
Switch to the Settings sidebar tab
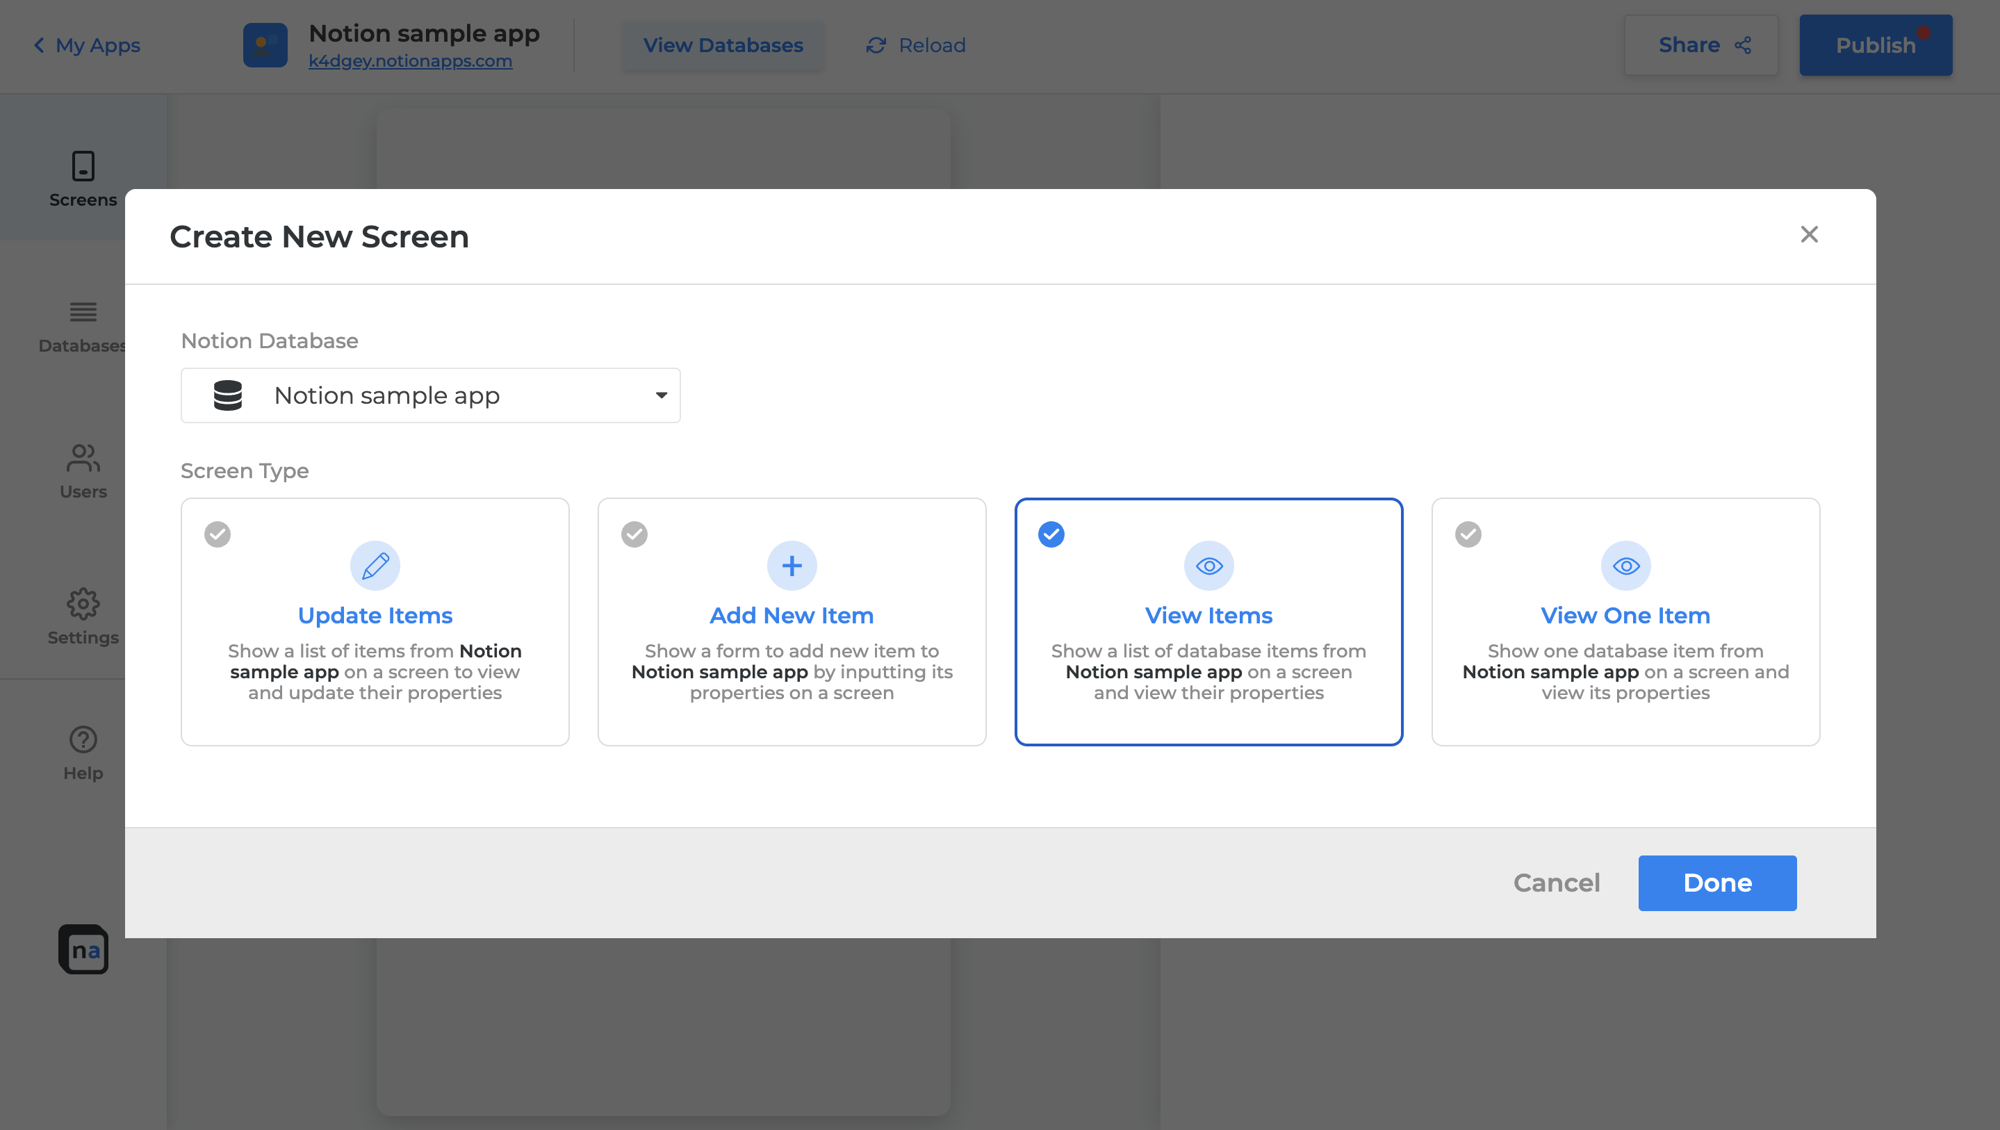pos(83,616)
